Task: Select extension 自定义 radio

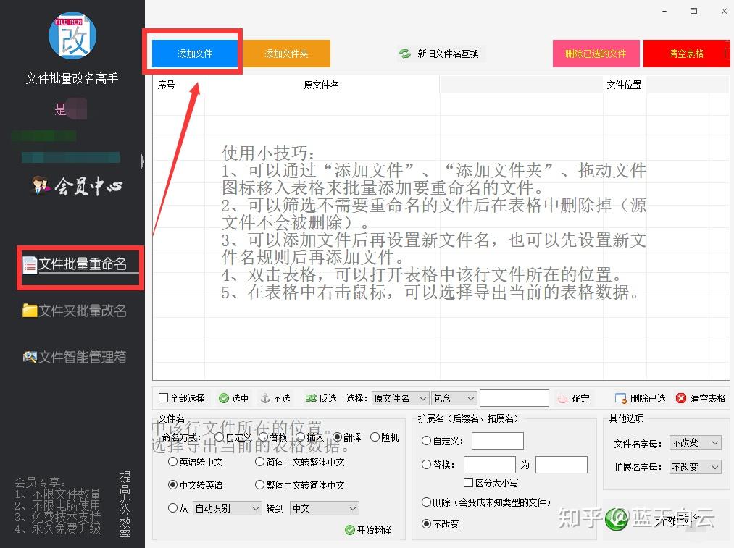Action: pos(426,440)
